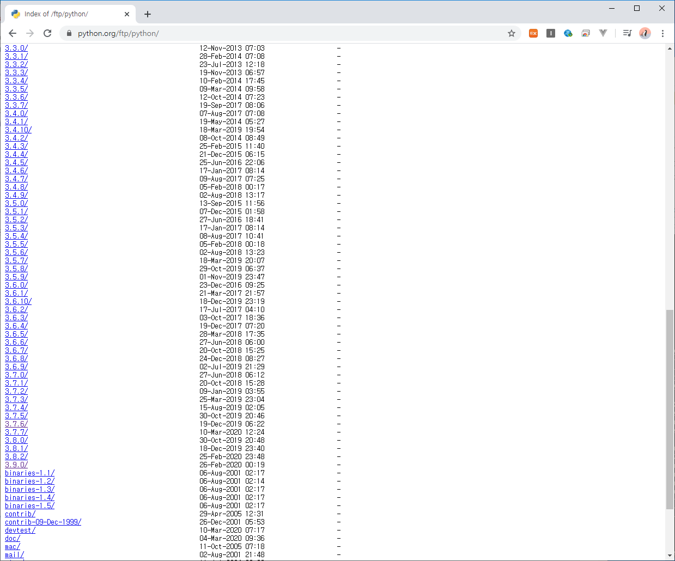The height and width of the screenshot is (561, 675).
Task: Click the date 23-Dec-2016 09:25
Action: click(232, 285)
